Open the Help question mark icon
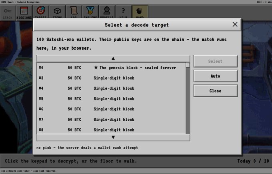The height and width of the screenshot is (174, 272). pyautogui.click(x=123, y=12)
